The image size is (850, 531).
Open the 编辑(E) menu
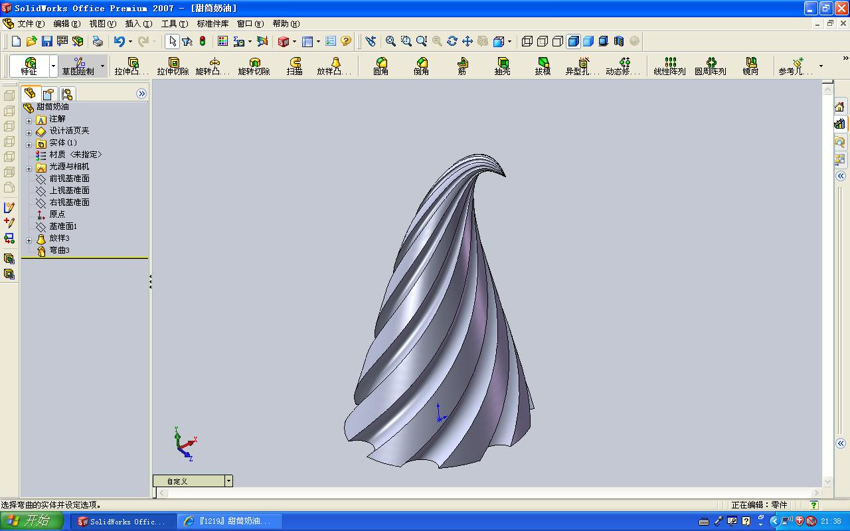[x=66, y=24]
